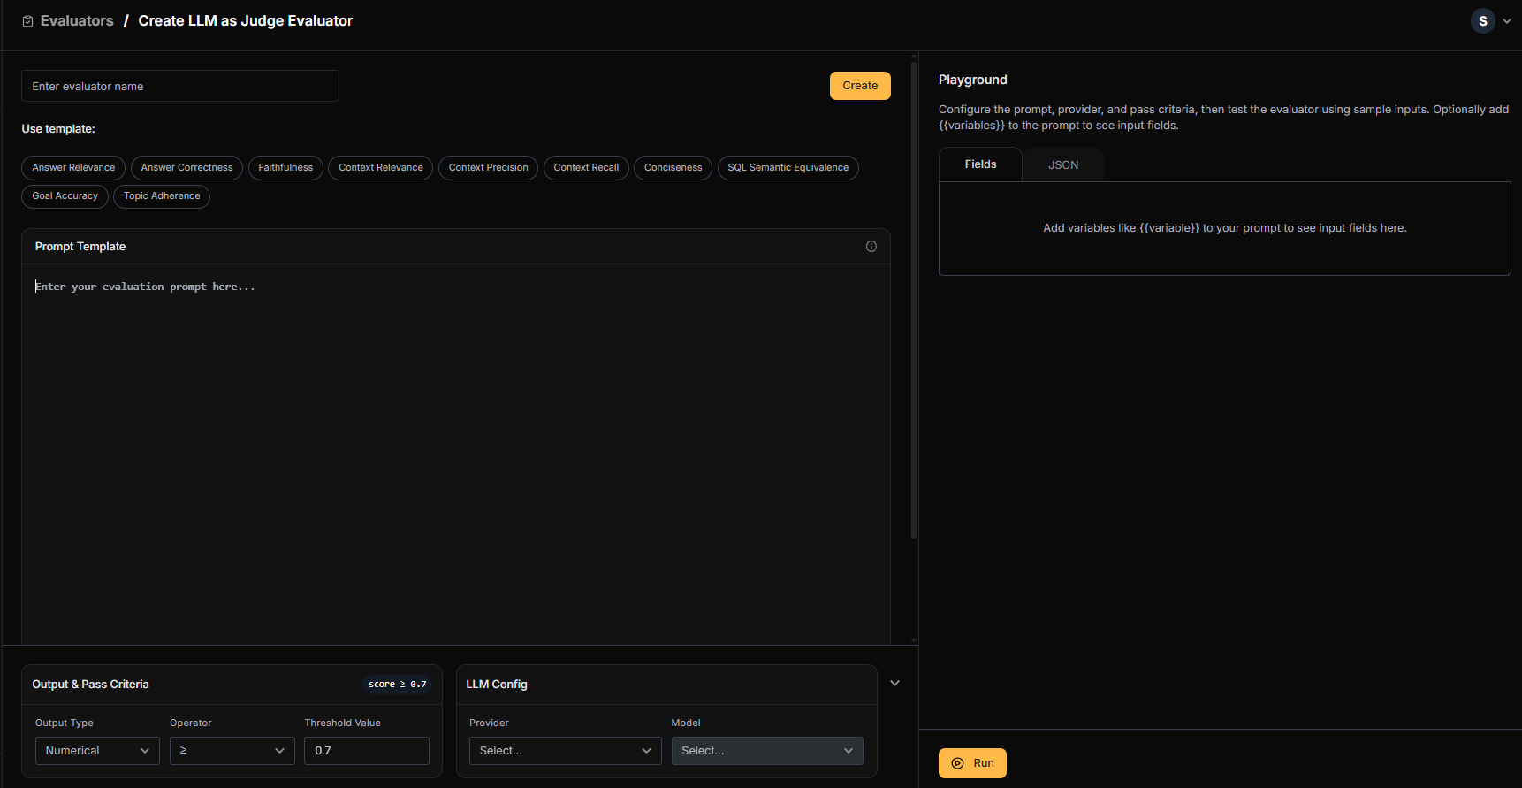Run the evaluator in Playground

972,763
